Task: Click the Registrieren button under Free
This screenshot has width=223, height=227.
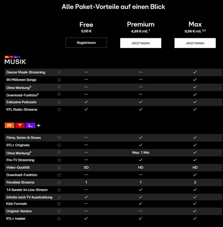Action: coord(86,43)
